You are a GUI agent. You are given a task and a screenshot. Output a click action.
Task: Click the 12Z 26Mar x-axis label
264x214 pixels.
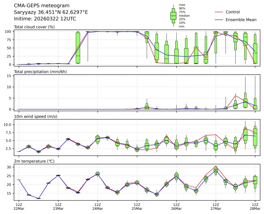click(176, 206)
